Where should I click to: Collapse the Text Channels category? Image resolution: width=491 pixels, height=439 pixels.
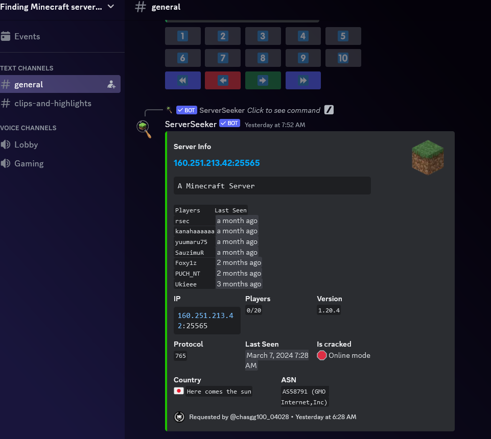(x=27, y=68)
